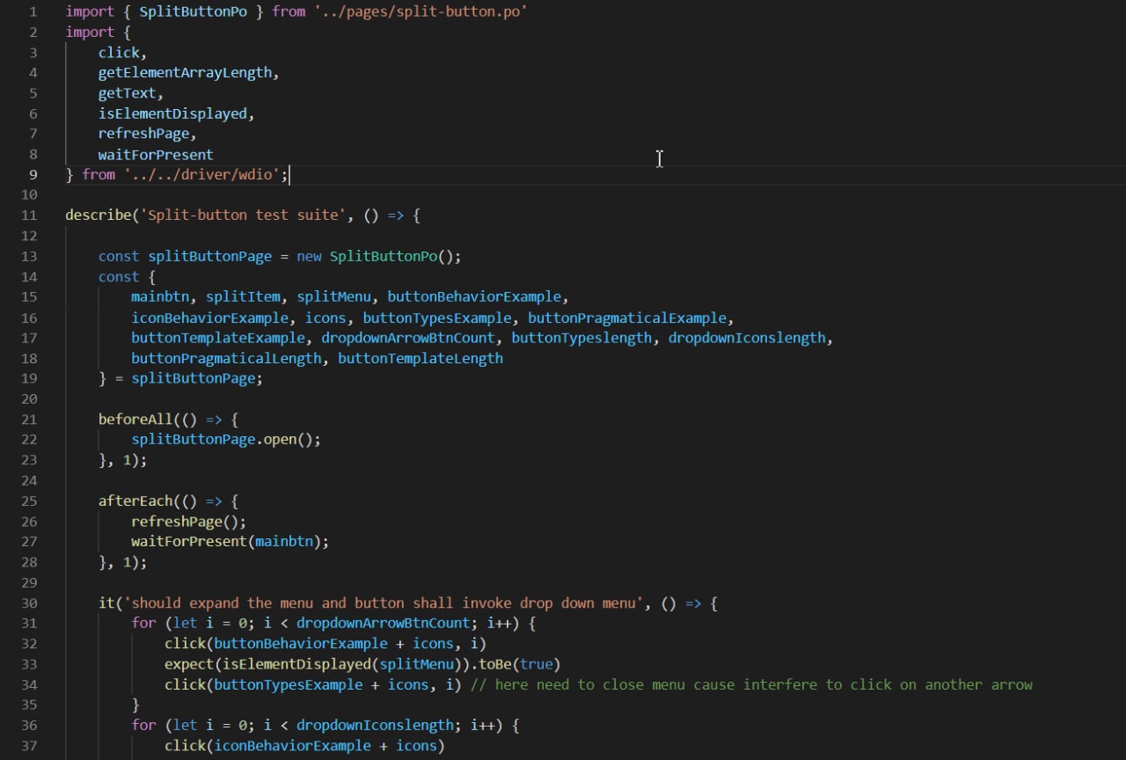Click 'SplitButtonPo' in the line 1 import
This screenshot has height=760, width=1126.
(x=193, y=11)
